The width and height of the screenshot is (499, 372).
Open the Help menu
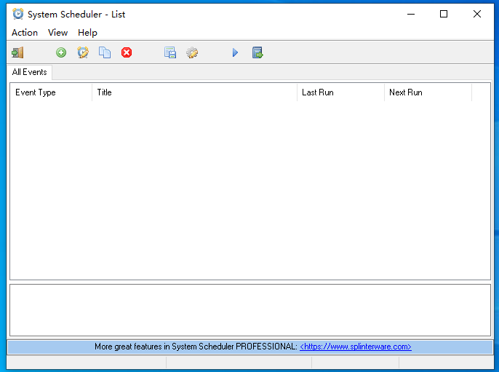[87, 33]
